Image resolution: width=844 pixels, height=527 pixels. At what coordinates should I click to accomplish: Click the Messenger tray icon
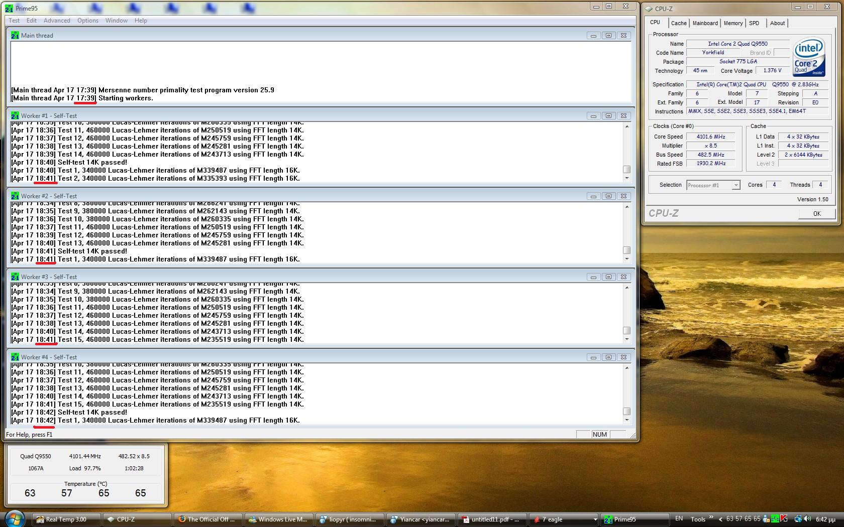pyautogui.click(x=767, y=519)
